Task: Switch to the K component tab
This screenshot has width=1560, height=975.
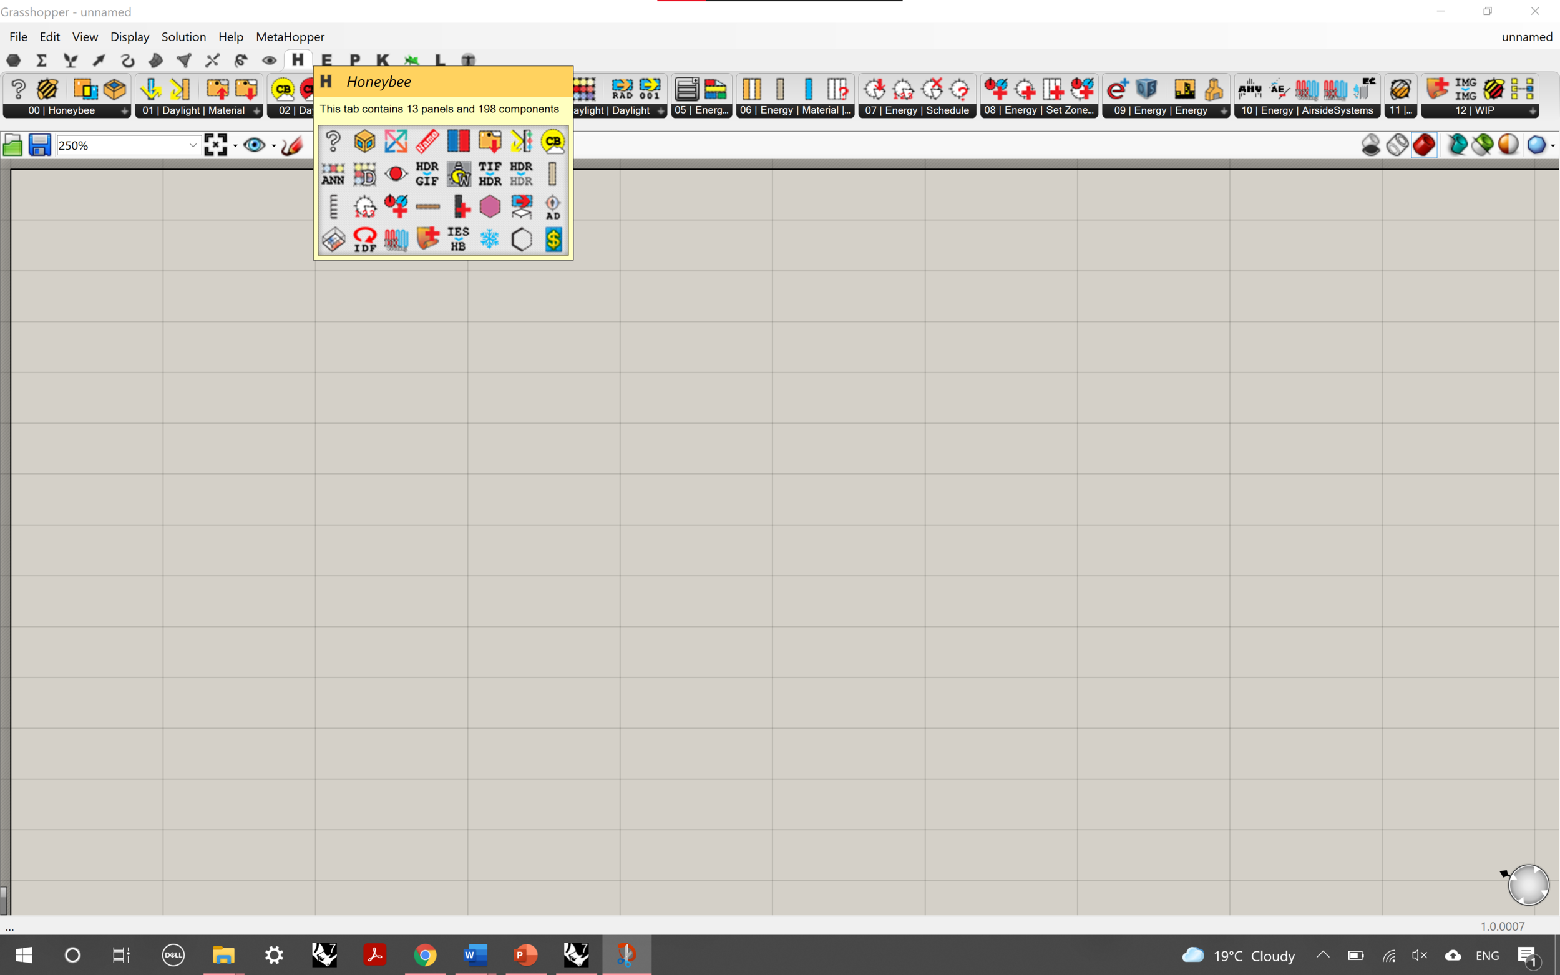Action: click(x=383, y=60)
